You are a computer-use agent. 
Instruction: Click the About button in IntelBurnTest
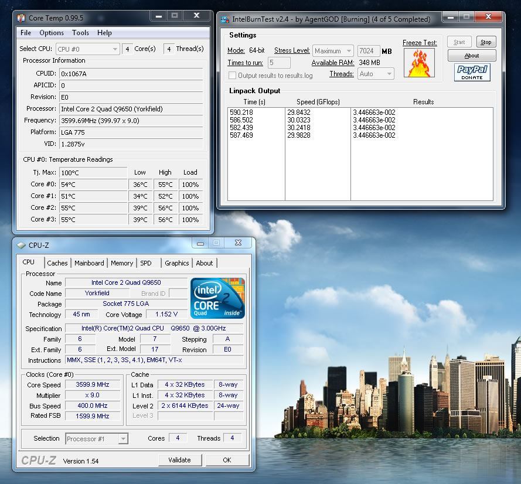(472, 56)
